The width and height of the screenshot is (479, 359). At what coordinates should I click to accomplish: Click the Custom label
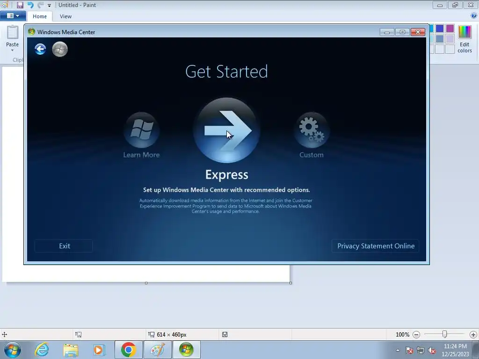311,155
